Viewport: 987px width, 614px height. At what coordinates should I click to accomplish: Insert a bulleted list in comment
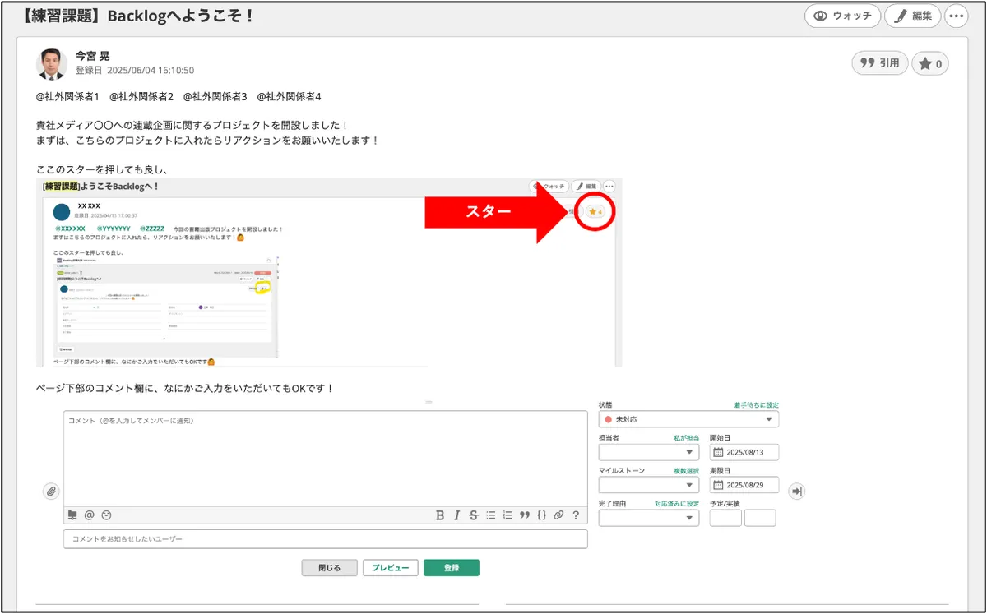[x=491, y=515]
